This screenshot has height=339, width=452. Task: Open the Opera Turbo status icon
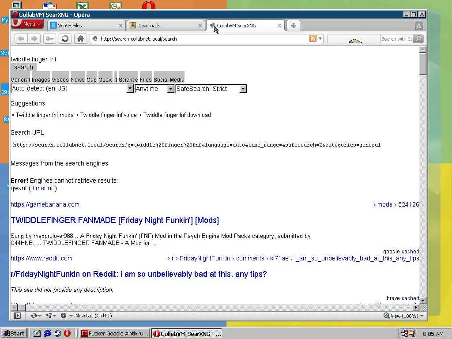tap(64, 316)
